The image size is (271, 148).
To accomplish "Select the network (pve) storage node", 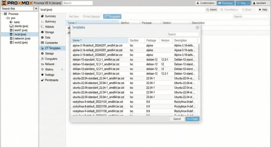I will pyautogui.click(x=22, y=38).
